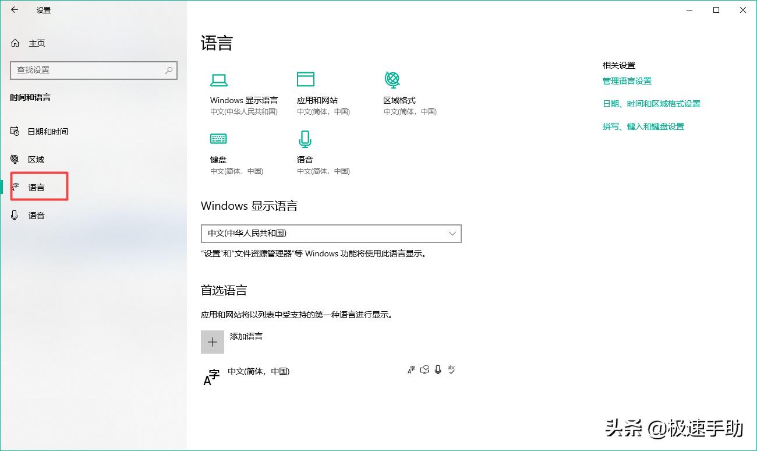Screen dimensions: 757x451
Task: Open 应用和网站 language overview icon
Action: tap(305, 79)
